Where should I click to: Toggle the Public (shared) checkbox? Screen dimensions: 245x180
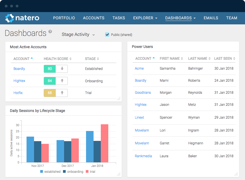tap(107, 35)
